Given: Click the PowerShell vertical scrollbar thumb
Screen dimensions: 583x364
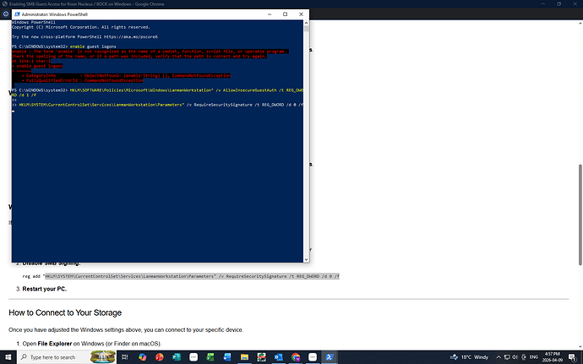Looking at the screenshot, I should point(307,29).
